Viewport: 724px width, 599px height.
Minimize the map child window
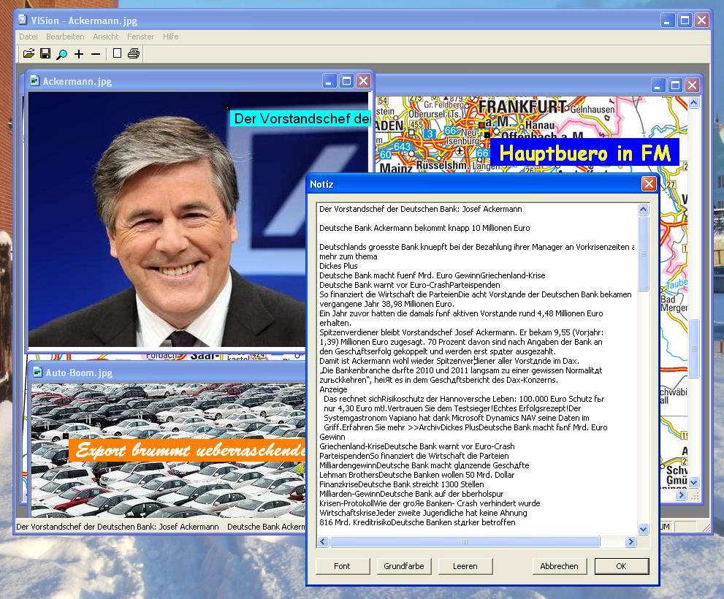click(658, 85)
